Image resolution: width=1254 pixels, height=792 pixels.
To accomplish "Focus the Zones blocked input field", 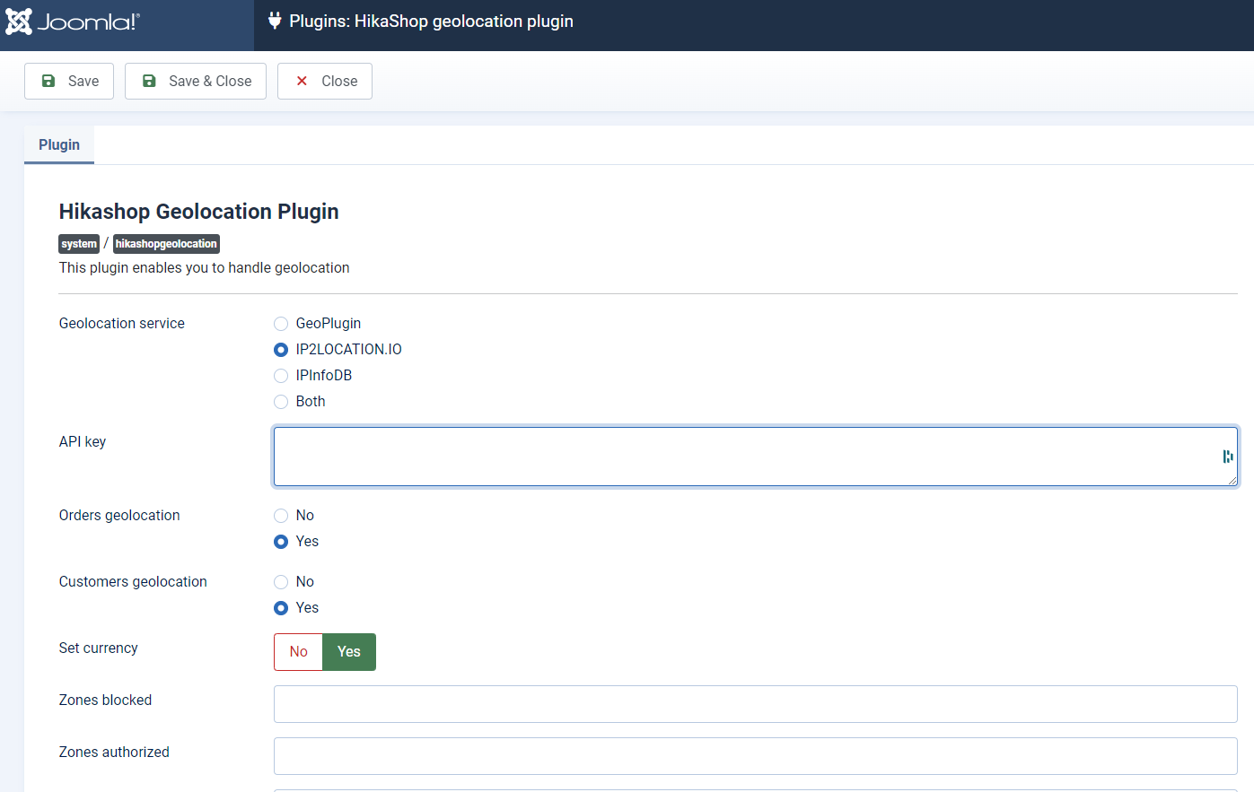I will (x=755, y=704).
